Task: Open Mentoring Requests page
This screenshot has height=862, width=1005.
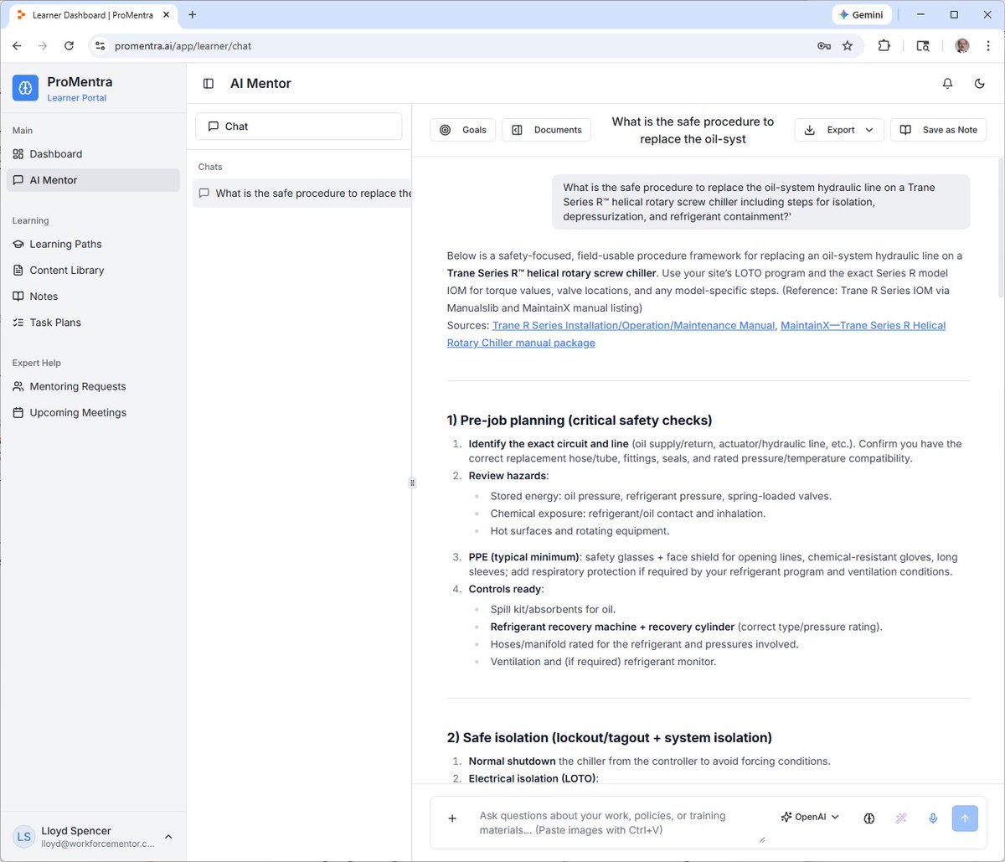Action: pos(93,387)
